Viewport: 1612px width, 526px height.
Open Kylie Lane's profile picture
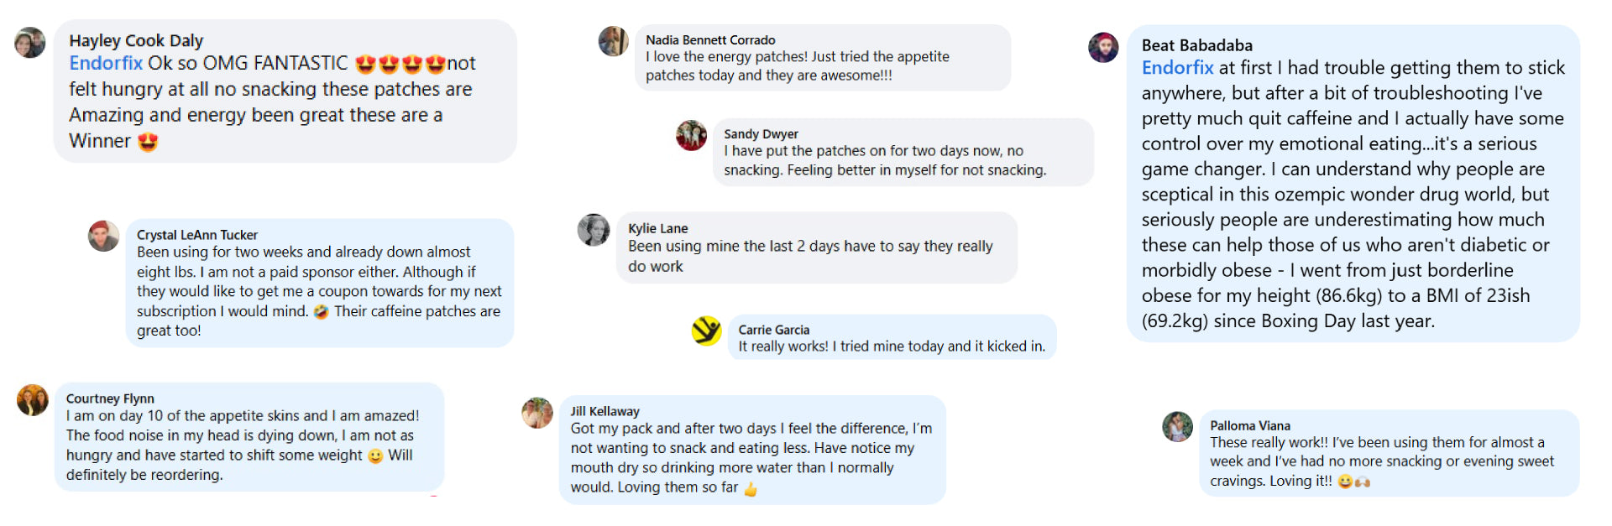[594, 230]
